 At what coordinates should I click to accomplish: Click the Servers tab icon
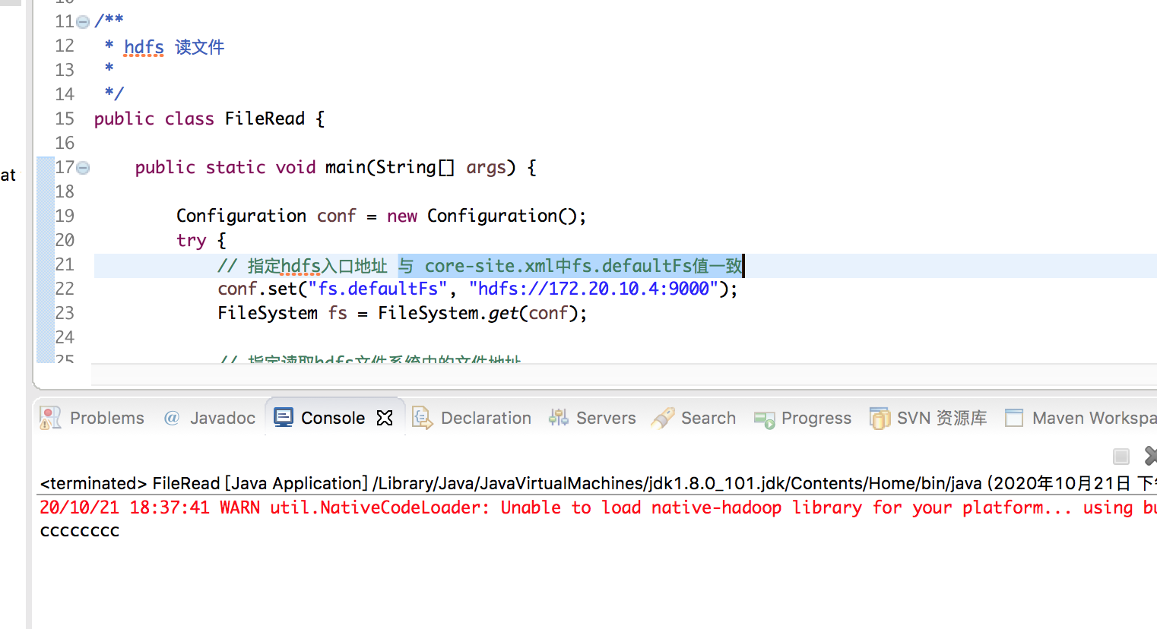tap(559, 418)
